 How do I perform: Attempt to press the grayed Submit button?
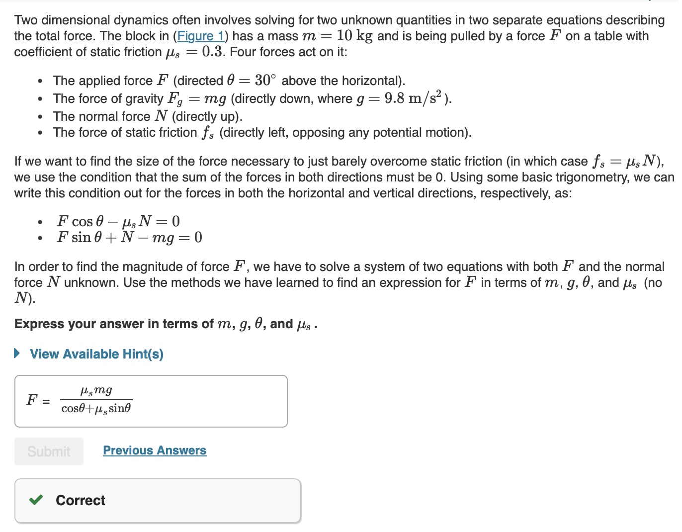click(48, 451)
